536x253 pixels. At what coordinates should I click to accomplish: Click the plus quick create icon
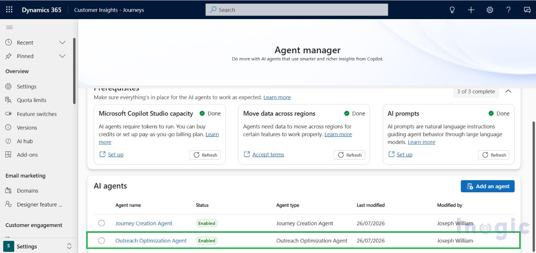[471, 10]
